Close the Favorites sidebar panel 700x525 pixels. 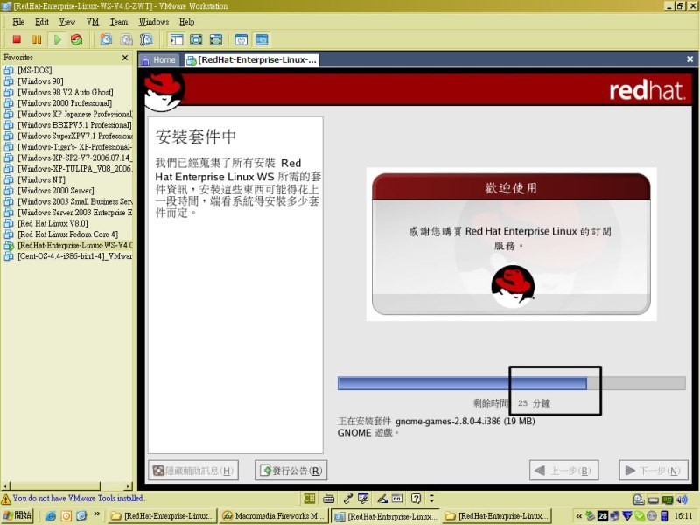click(125, 58)
